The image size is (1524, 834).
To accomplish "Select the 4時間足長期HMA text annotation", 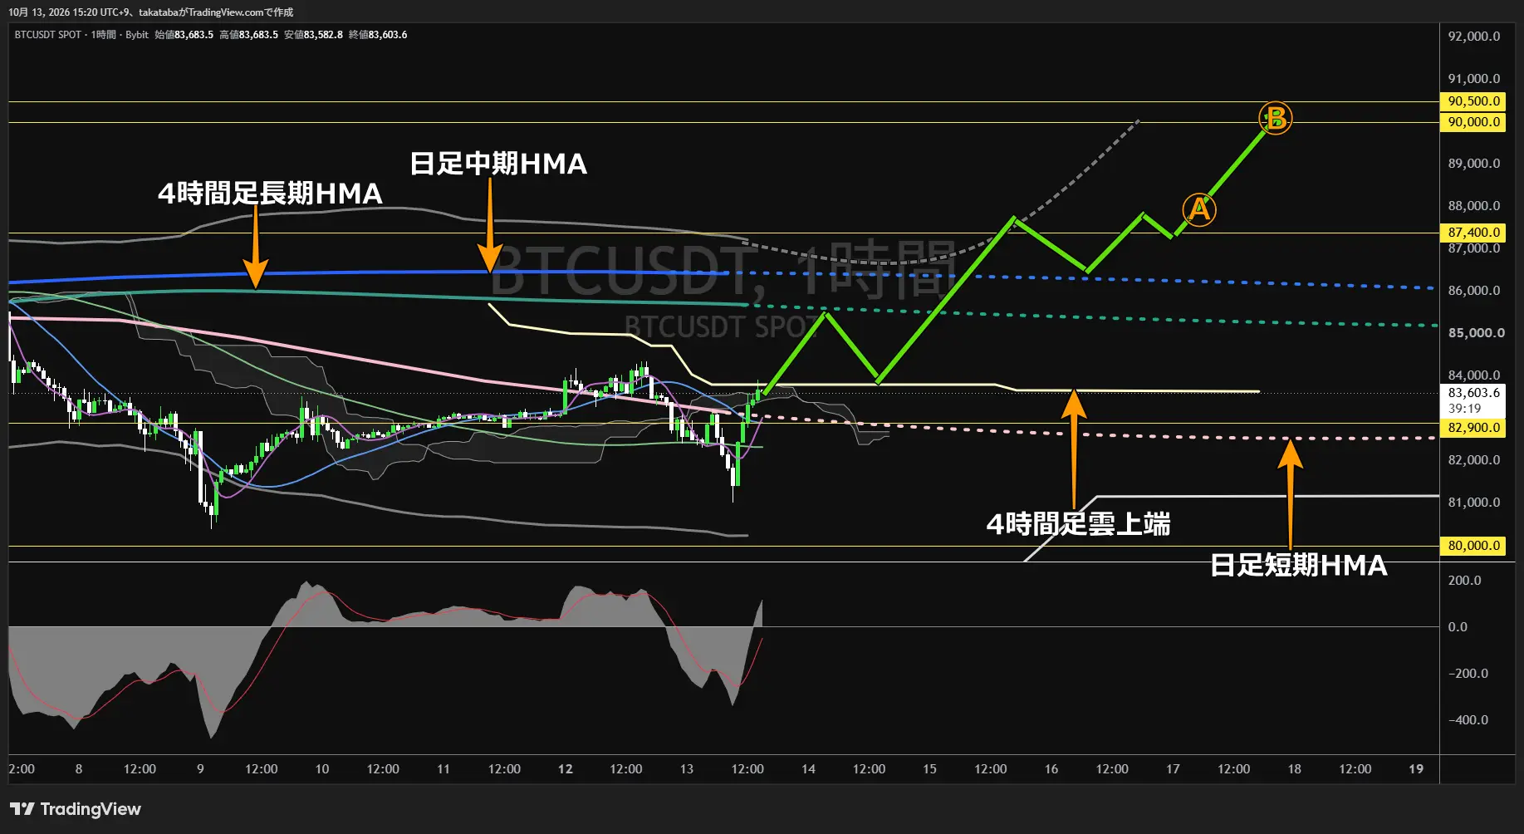I will [270, 194].
